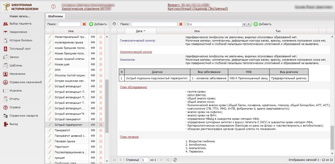Select Послеоперационная в... template row
The height and width of the screenshot is (164, 335).
(75, 152)
